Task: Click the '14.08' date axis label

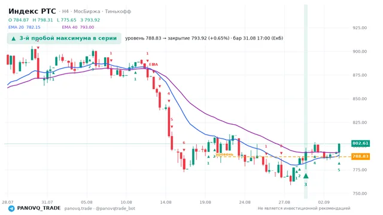Action: (166, 202)
